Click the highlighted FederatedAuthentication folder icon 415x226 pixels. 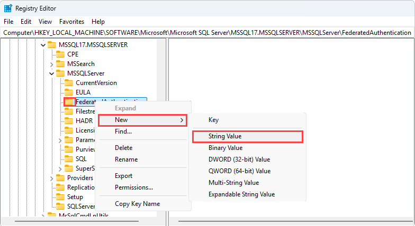pyautogui.click(x=69, y=102)
